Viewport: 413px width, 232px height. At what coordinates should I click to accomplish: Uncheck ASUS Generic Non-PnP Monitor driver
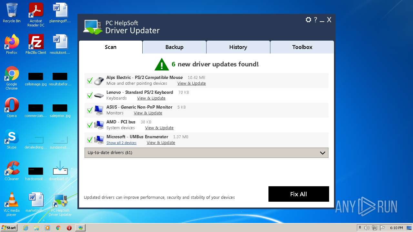pos(90,110)
